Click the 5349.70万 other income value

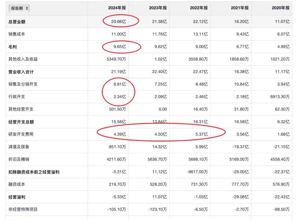tap(116, 59)
